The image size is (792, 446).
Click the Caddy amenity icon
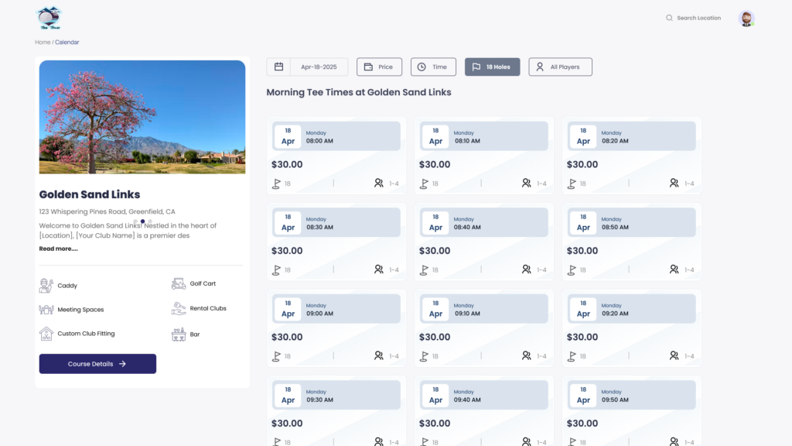[46, 286]
